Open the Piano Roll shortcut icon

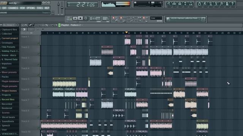tap(180, 4)
